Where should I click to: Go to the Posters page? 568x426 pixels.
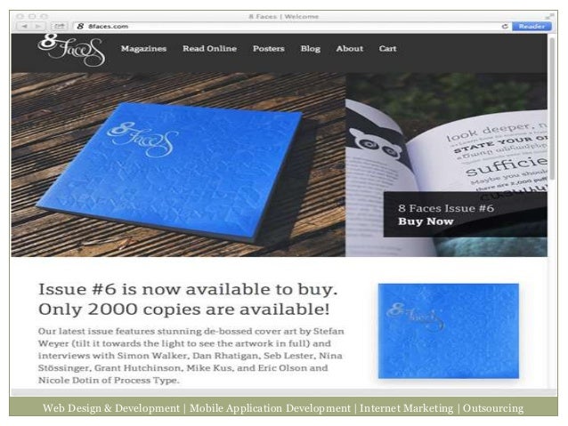(x=269, y=49)
